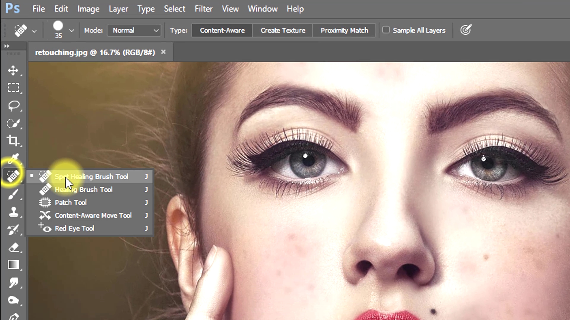Screen dimensions: 570x320
Task: Enable Sample All Layers
Action: (386, 30)
